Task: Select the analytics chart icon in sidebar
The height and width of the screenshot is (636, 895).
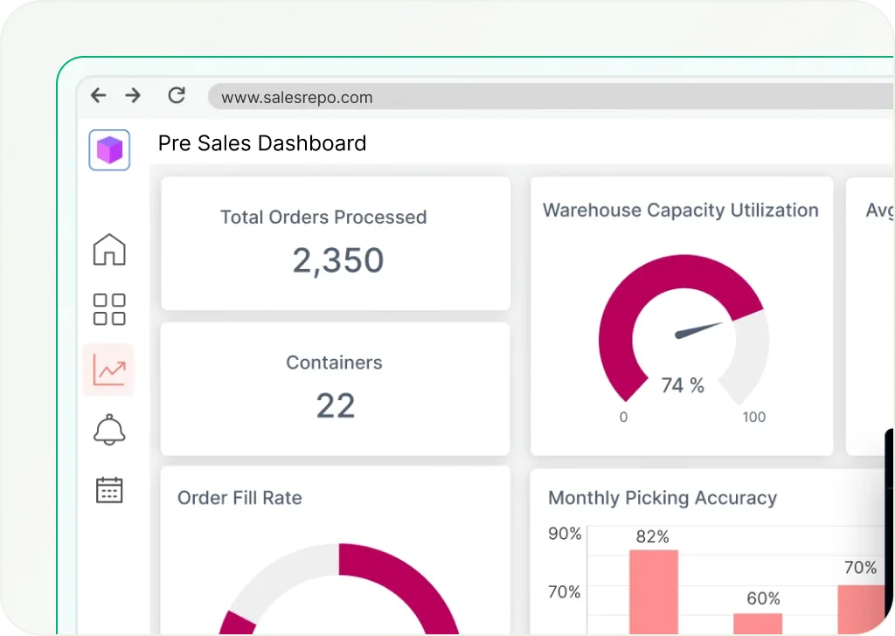Action: point(109,370)
